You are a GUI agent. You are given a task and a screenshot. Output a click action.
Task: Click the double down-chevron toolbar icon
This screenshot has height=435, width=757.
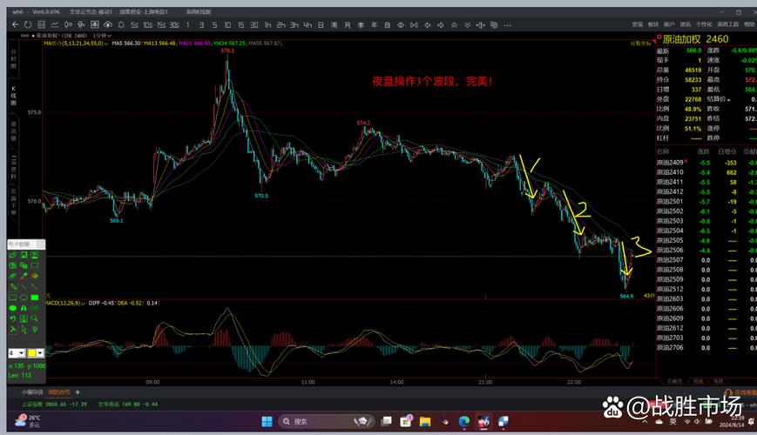tap(467, 25)
